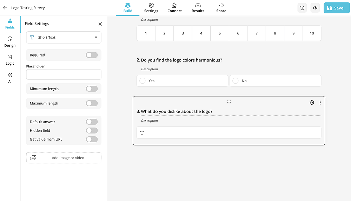Open the Design panel in the sidebar
Viewport: 351px width, 201px height.
click(10, 42)
